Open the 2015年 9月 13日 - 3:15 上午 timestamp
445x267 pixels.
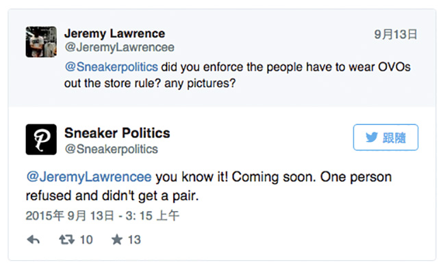(x=103, y=216)
